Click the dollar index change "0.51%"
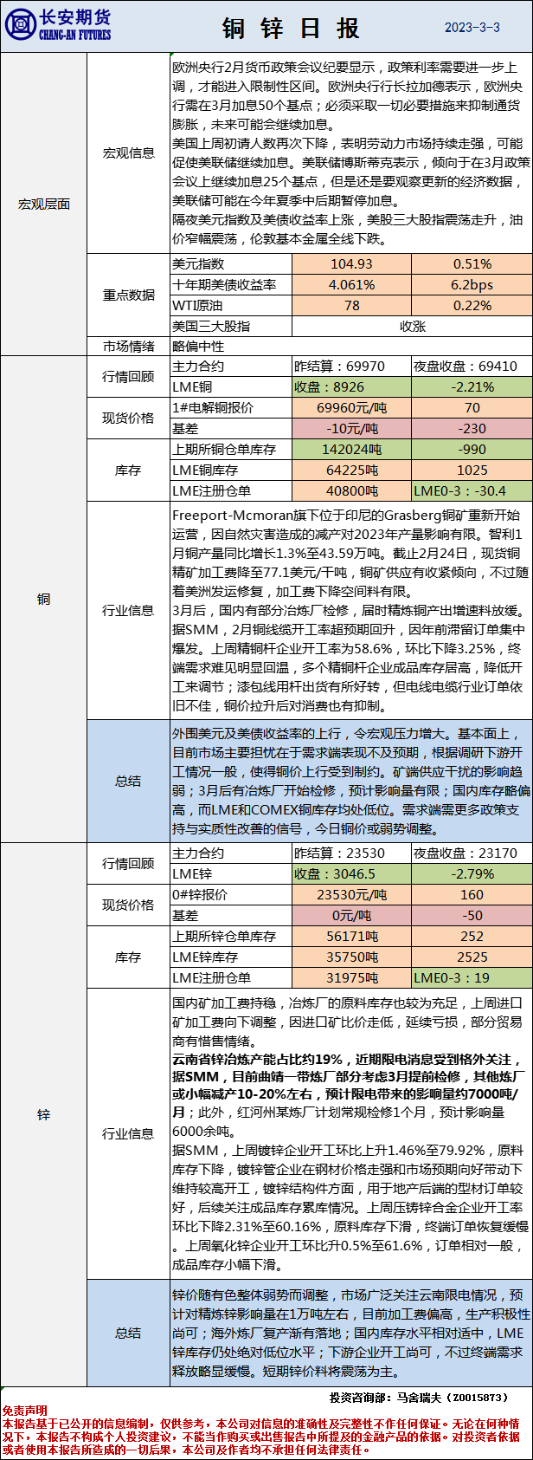This screenshot has height=1460, width=533. pos(472,264)
